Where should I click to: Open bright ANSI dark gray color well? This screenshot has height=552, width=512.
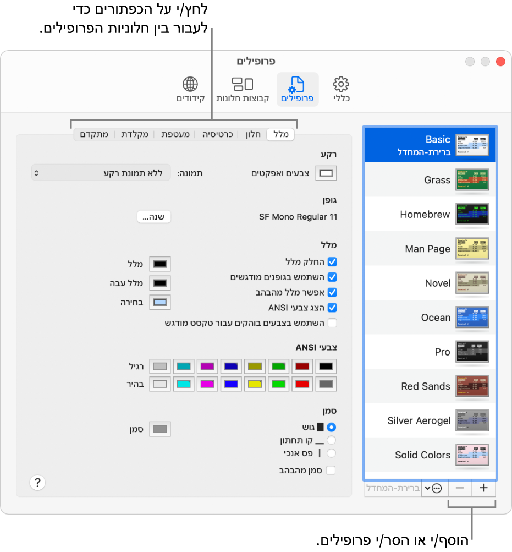click(x=326, y=384)
